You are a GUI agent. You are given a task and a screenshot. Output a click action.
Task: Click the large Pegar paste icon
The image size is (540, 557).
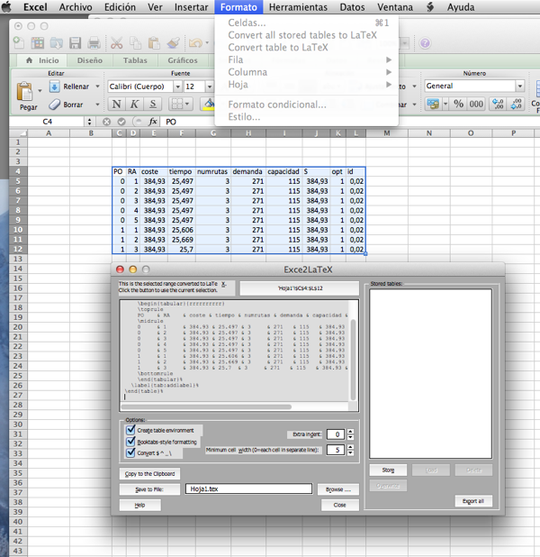[x=25, y=91]
